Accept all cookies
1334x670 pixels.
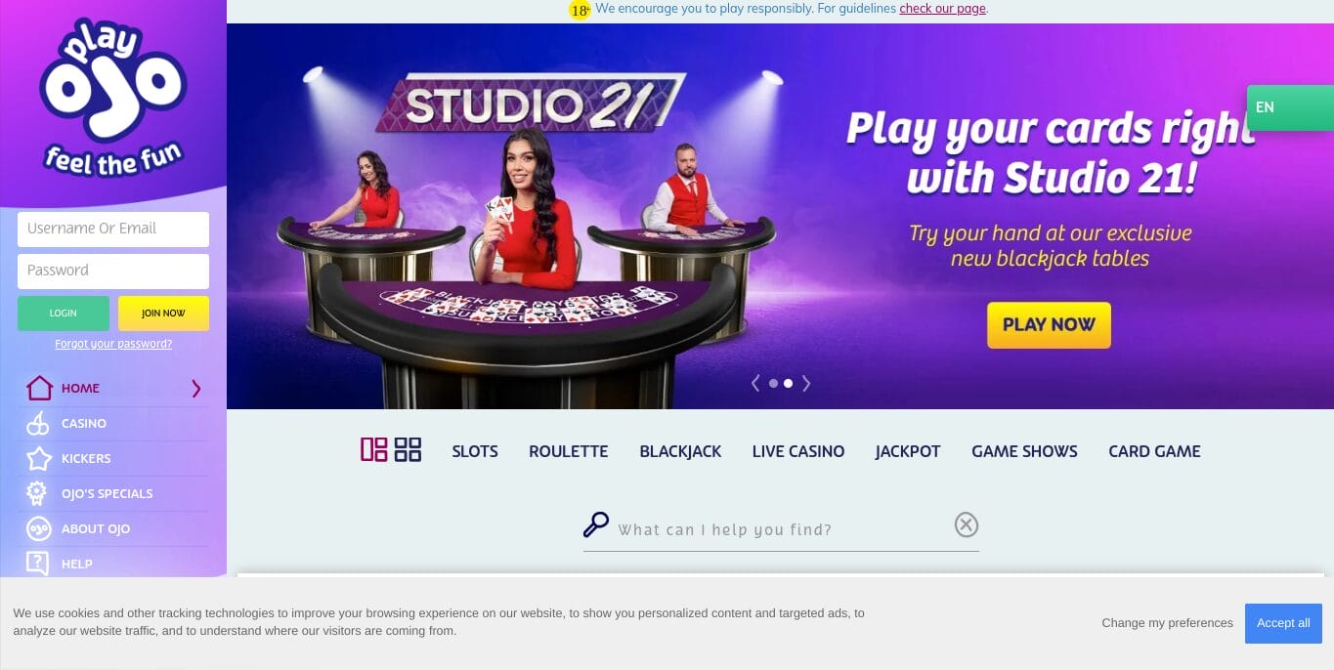coord(1283,623)
